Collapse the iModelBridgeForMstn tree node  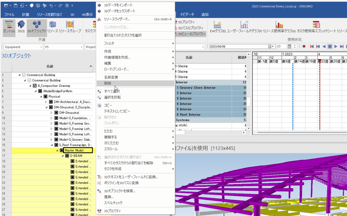tap(36, 91)
